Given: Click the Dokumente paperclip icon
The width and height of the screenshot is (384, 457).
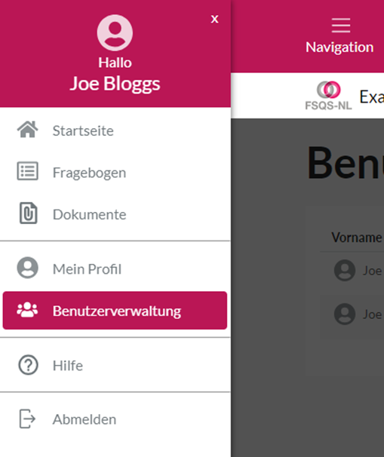Looking at the screenshot, I should click(x=28, y=213).
